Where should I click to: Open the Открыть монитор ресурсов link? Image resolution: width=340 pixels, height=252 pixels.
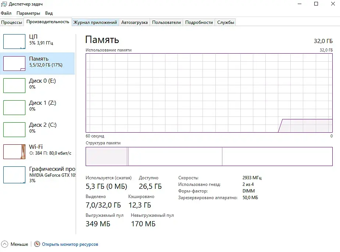pyautogui.click(x=70, y=244)
